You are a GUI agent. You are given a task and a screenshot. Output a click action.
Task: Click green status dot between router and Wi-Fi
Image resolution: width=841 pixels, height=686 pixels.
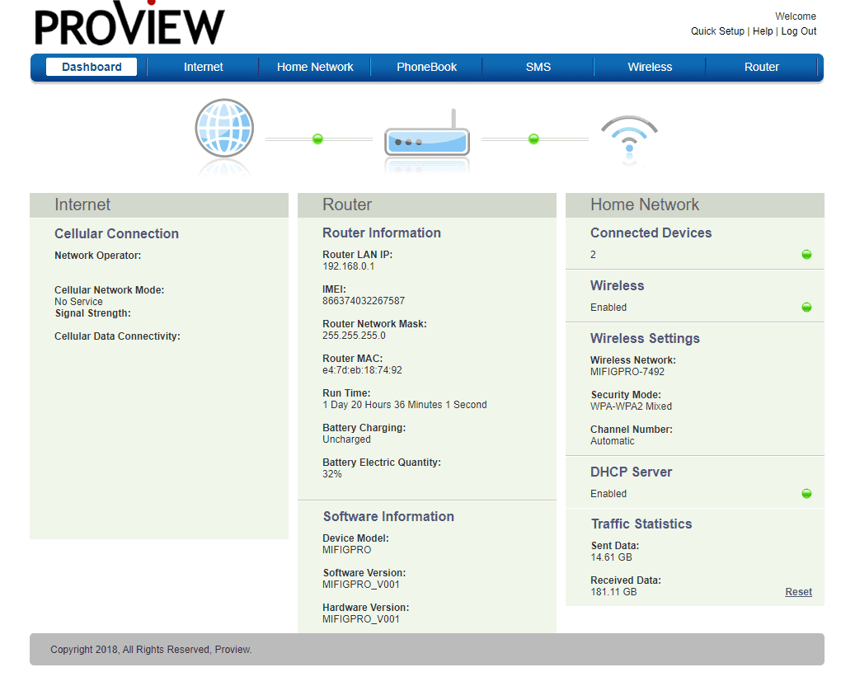click(533, 139)
